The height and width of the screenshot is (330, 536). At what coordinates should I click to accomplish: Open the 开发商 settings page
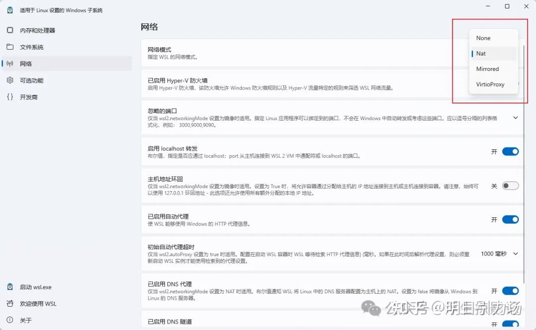click(x=67, y=97)
